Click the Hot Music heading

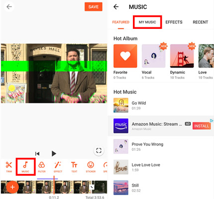[125, 92]
